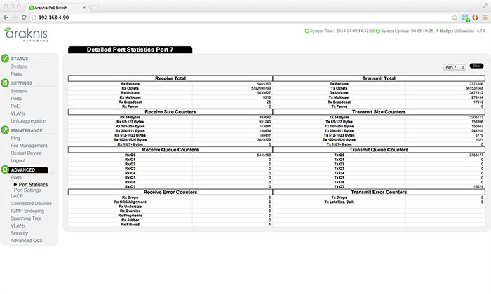Open a new browser tab
This screenshot has width=491, height=294.
click(x=95, y=8)
